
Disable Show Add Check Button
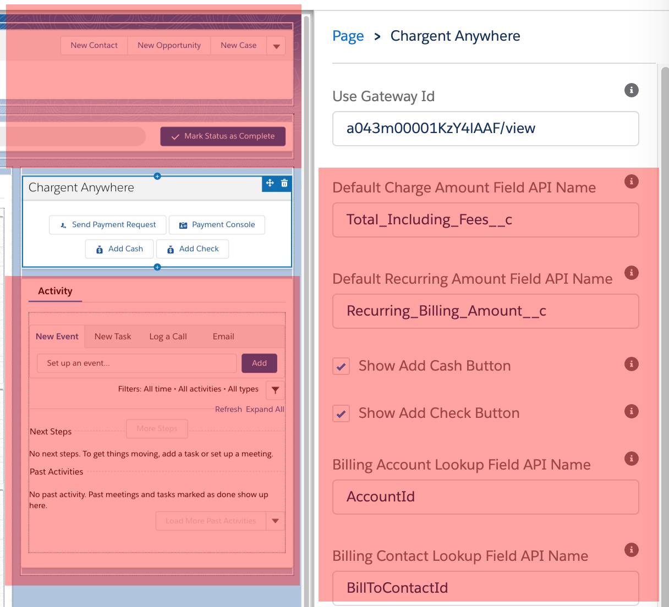click(x=341, y=413)
